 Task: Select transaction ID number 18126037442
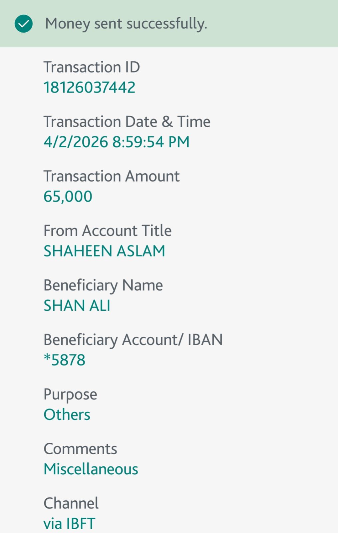[90, 88]
